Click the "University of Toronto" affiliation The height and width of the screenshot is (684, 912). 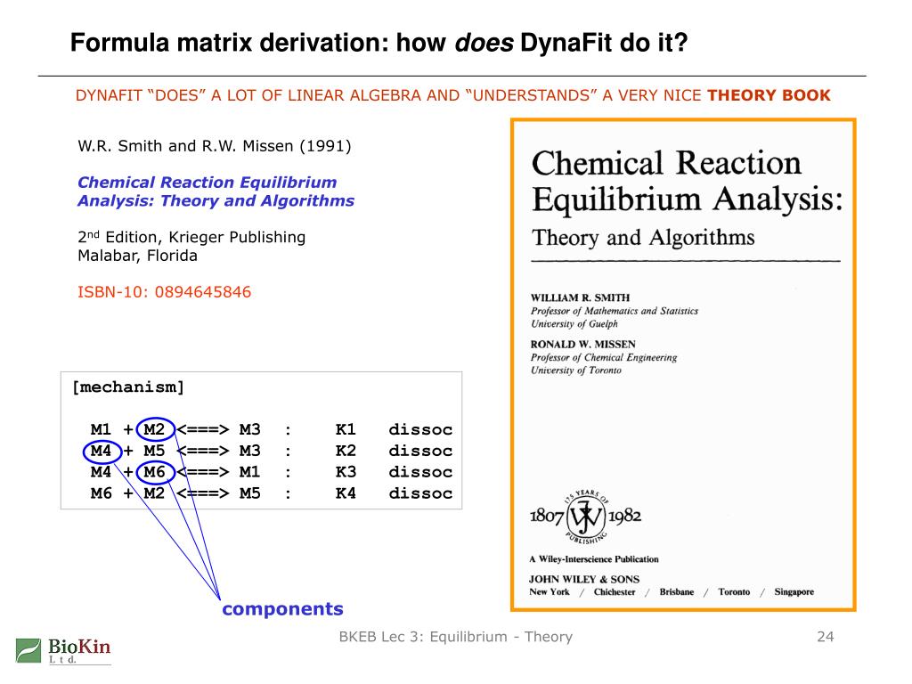[576, 370]
